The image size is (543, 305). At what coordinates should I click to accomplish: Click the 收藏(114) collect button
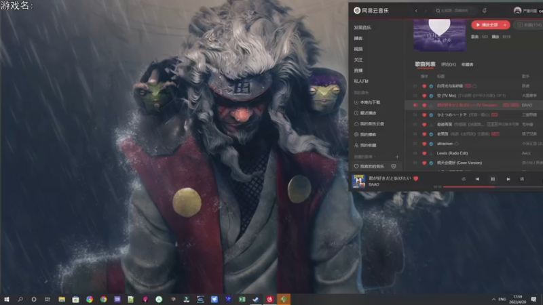click(529, 25)
